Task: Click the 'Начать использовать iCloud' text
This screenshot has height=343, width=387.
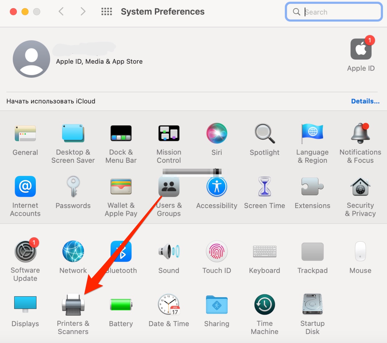Action: click(51, 101)
